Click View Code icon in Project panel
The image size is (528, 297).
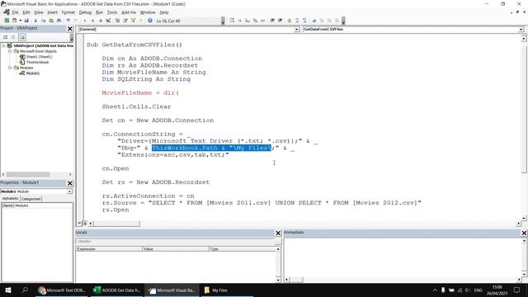click(x=6, y=37)
